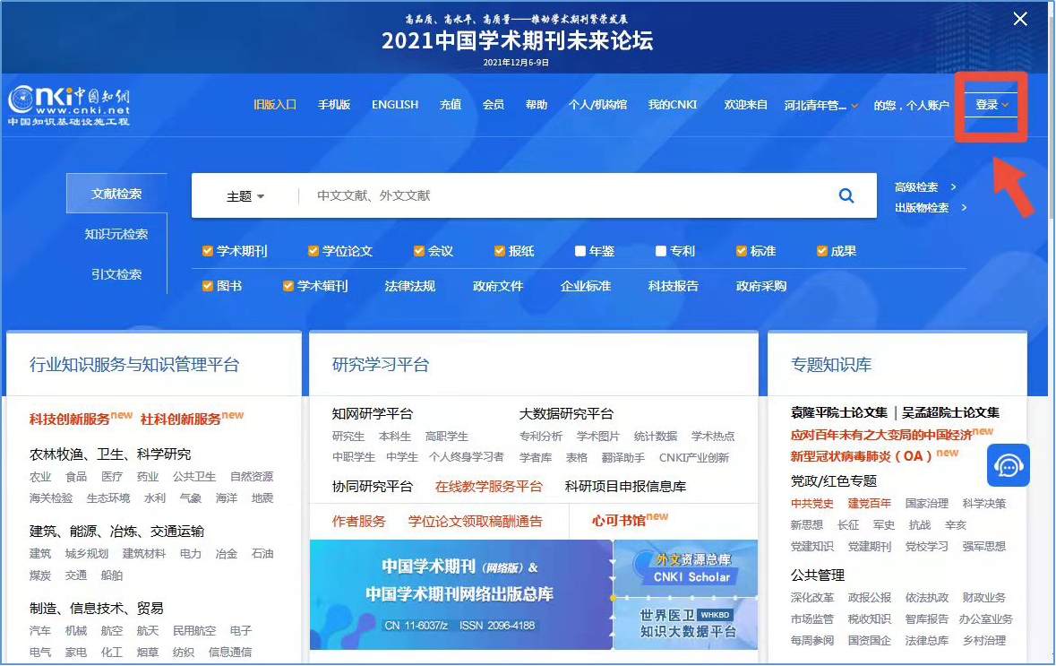Click 世界医卫知识大数据平台 banner
The image size is (1056, 666).
(687, 624)
